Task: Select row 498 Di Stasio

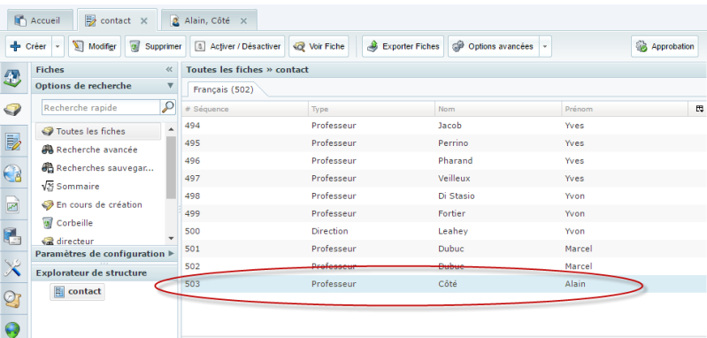Action: coord(444,196)
